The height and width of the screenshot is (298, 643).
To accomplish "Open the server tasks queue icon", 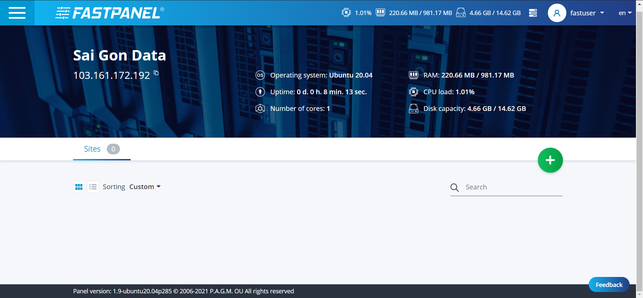I will pos(533,13).
